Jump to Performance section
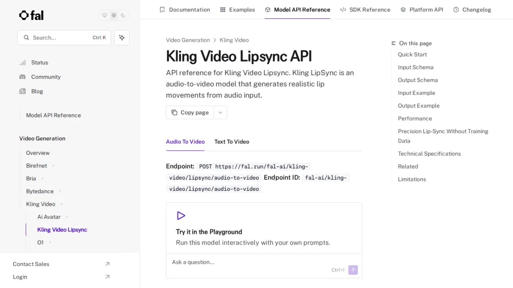 (415, 119)
